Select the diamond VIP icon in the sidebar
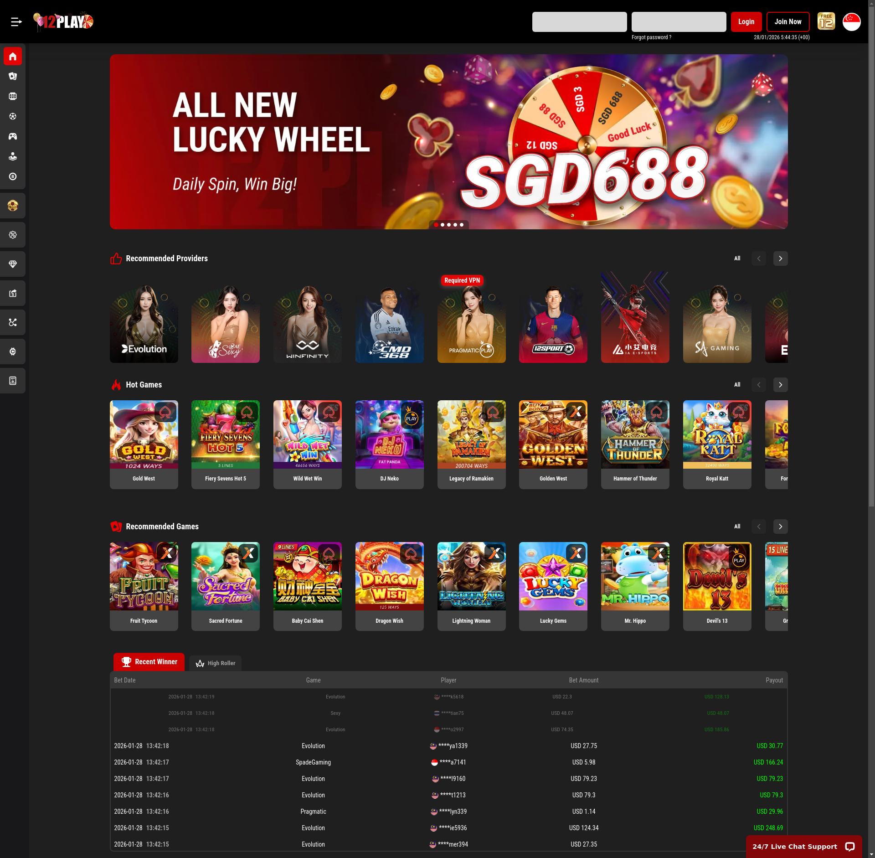Image resolution: width=875 pixels, height=858 pixels. tap(13, 264)
